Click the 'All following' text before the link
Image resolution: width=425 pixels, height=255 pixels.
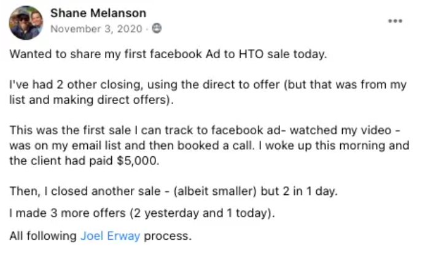43,236
